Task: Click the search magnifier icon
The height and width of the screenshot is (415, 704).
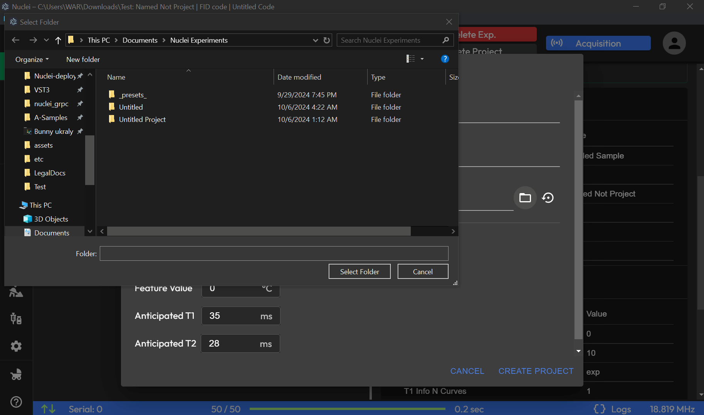Action: click(446, 40)
